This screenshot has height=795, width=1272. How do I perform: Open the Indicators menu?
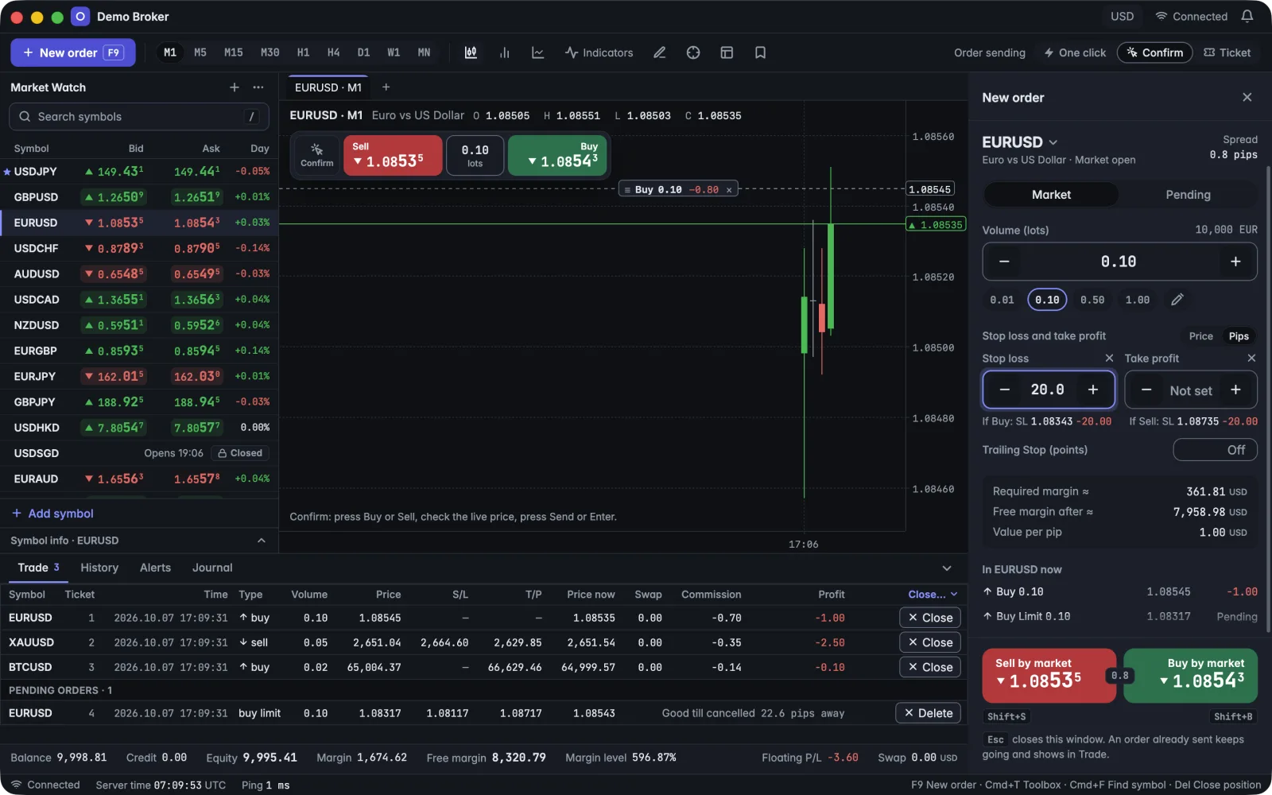(x=599, y=52)
